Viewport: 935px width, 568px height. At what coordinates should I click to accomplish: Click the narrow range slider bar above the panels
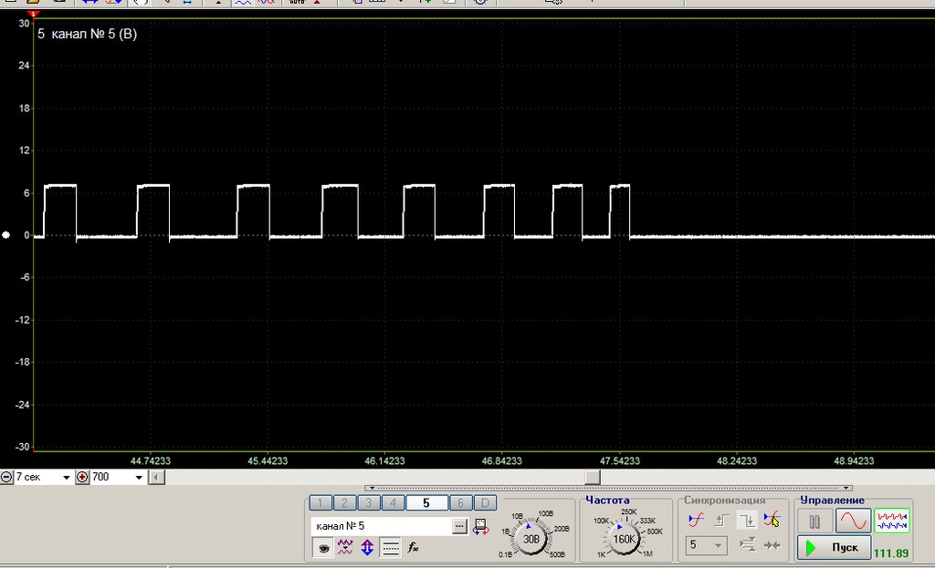pyautogui.click(x=608, y=488)
